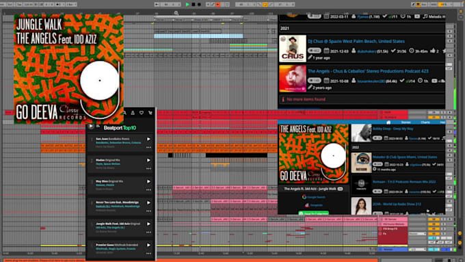Open the Stereo Productions Podcast cover thumbnail

[x=293, y=79]
